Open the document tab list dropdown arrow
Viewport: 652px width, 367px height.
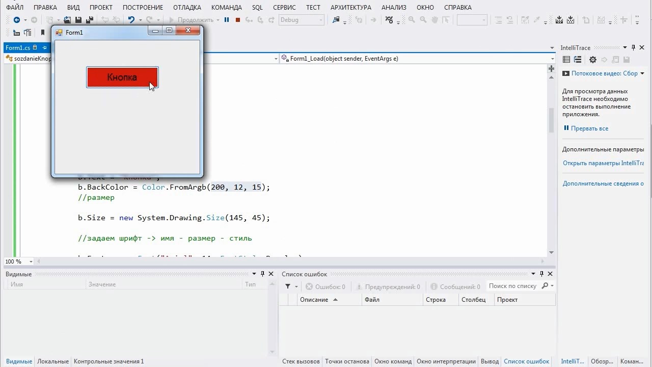point(552,48)
